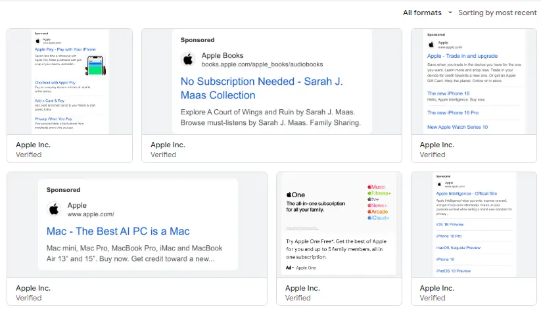Click the Apple logo in the Trade in ad
The width and height of the screenshot is (541, 309).
(431, 45)
